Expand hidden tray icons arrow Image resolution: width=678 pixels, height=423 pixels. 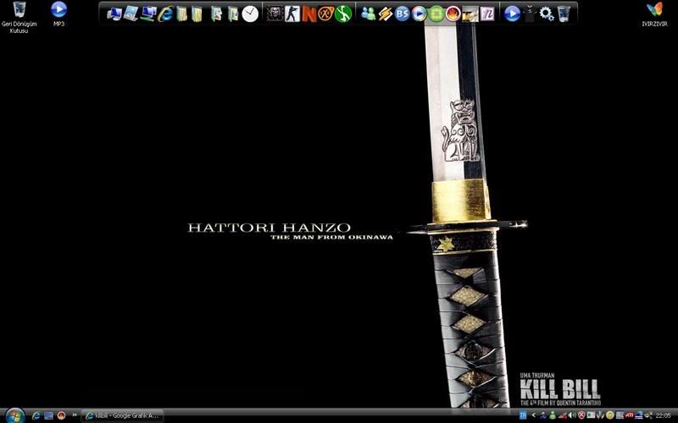(x=534, y=415)
